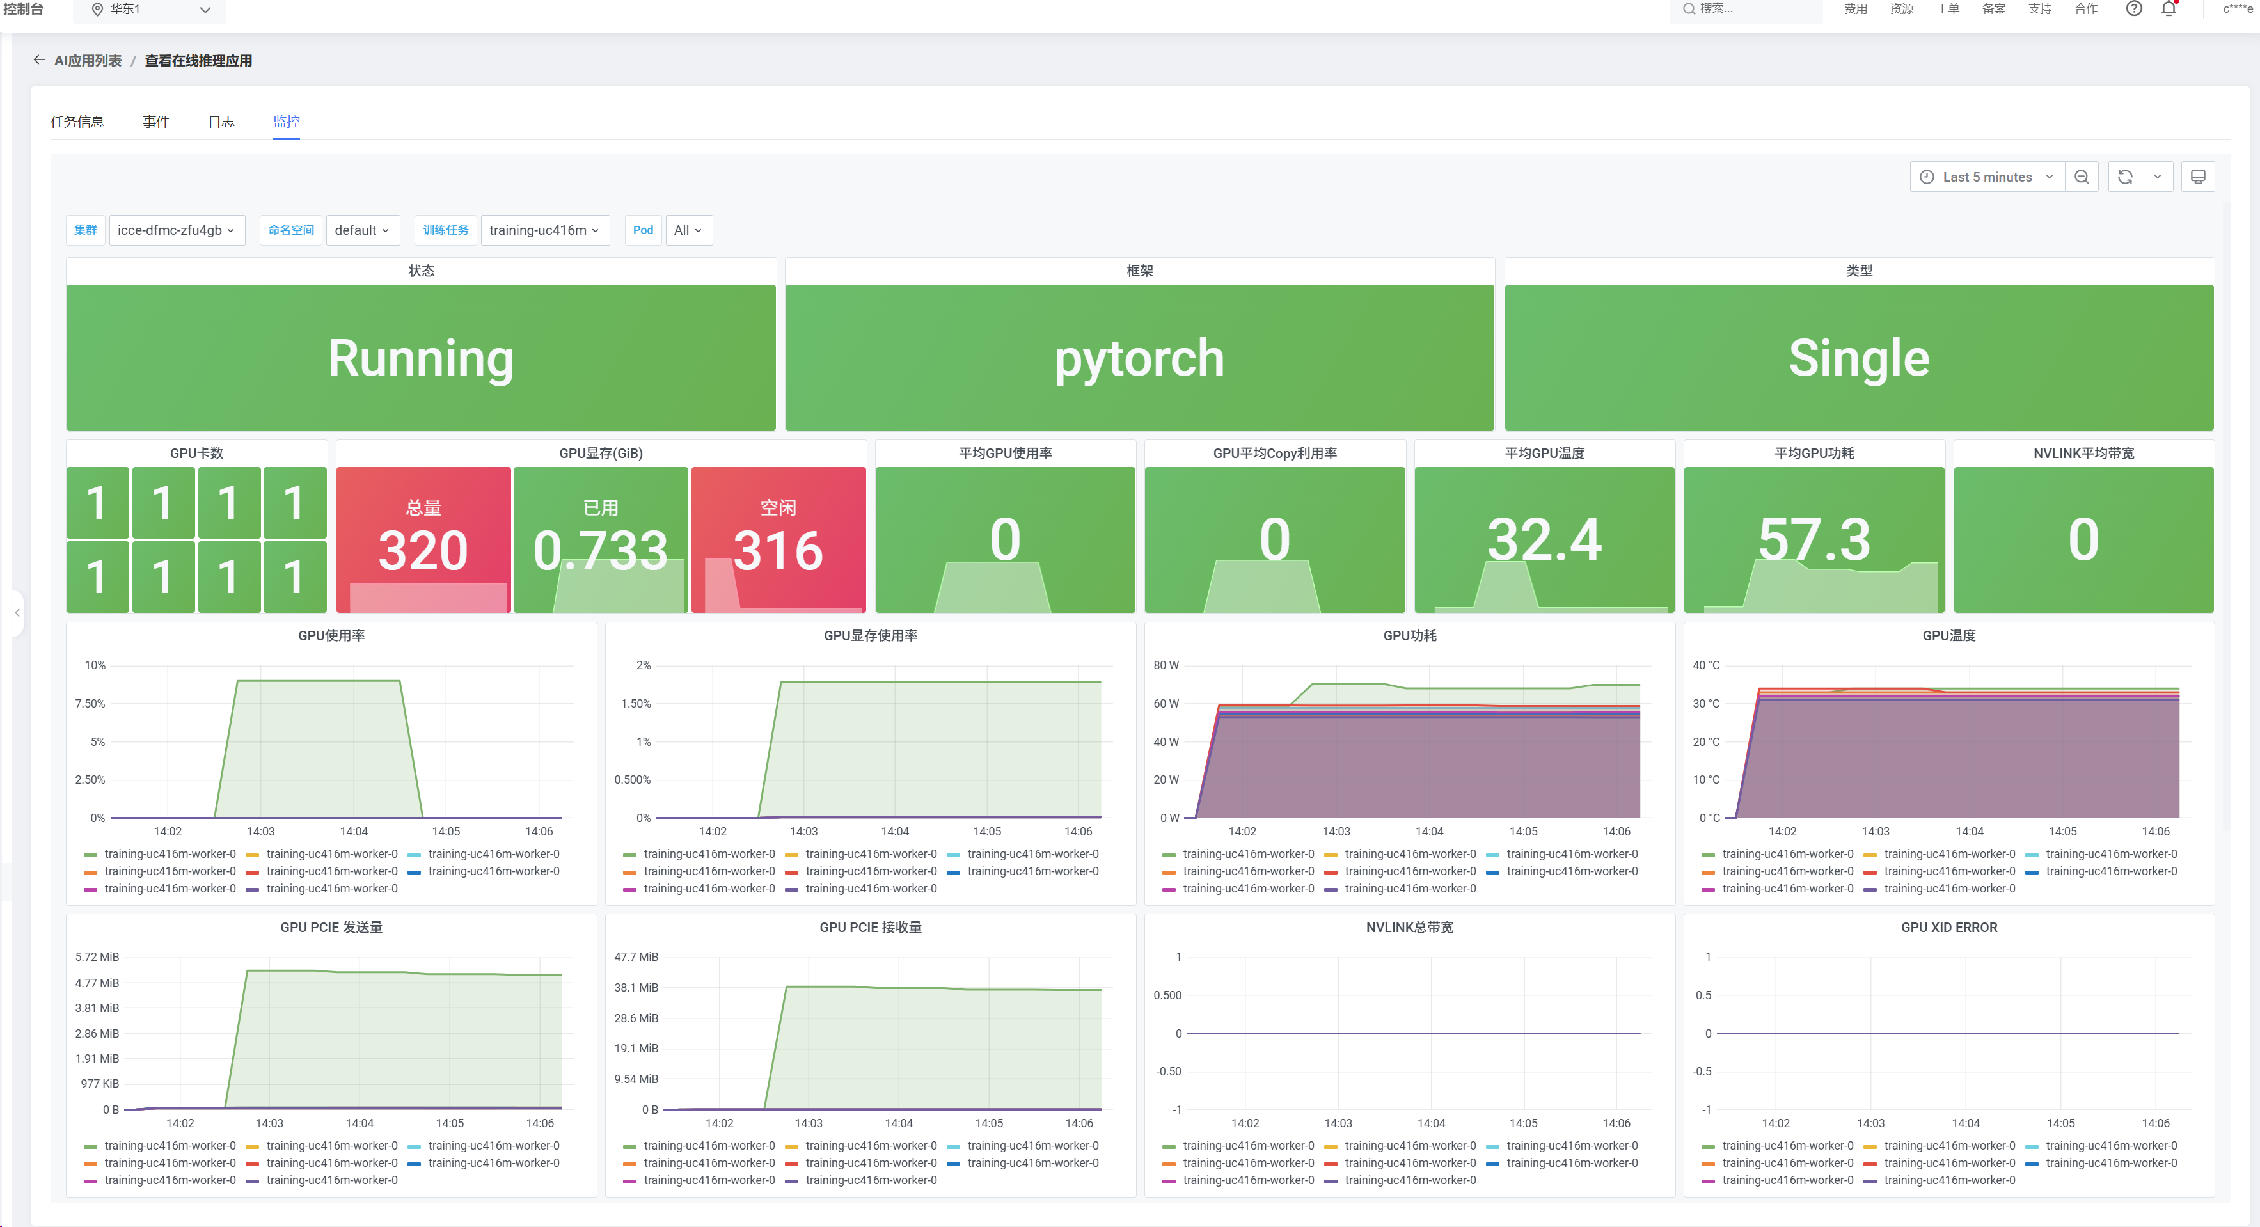The image size is (2260, 1227).
Task: Toggle first worker series in GPU温度 legend
Action: (1787, 854)
